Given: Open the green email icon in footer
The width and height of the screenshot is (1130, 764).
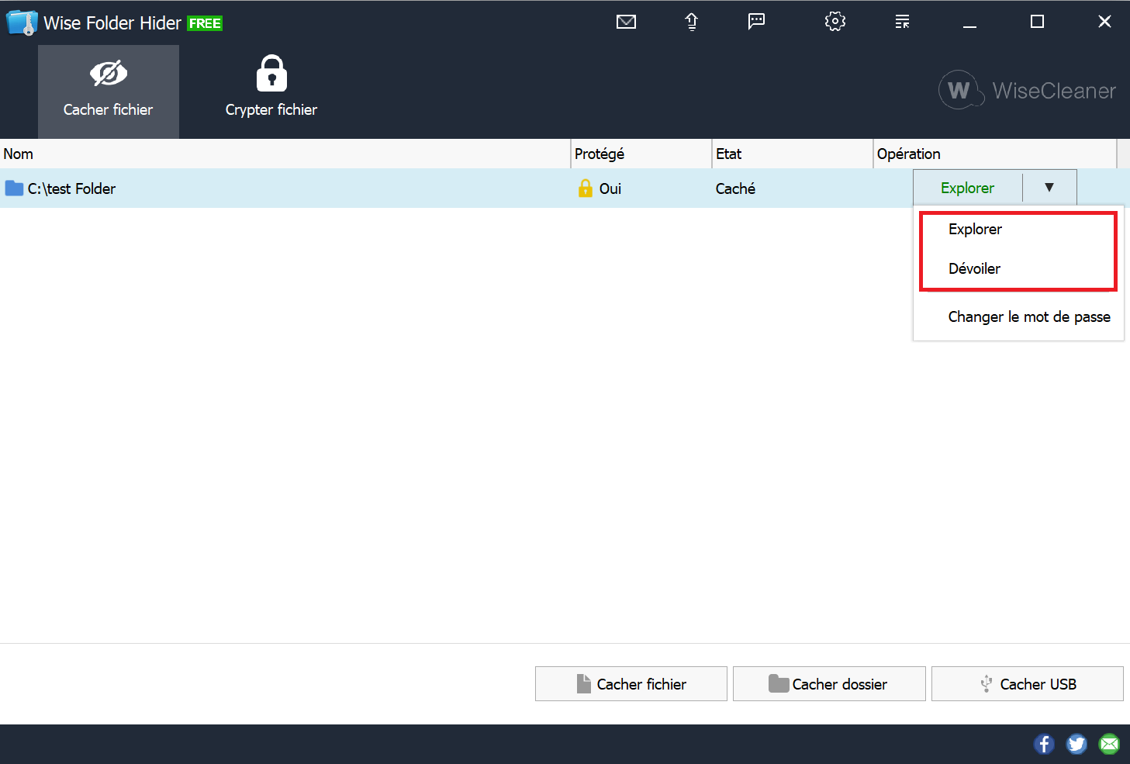Looking at the screenshot, I should coord(1109,744).
